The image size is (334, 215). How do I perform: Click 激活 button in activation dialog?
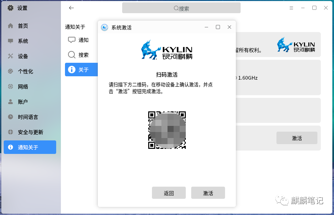click(x=208, y=193)
